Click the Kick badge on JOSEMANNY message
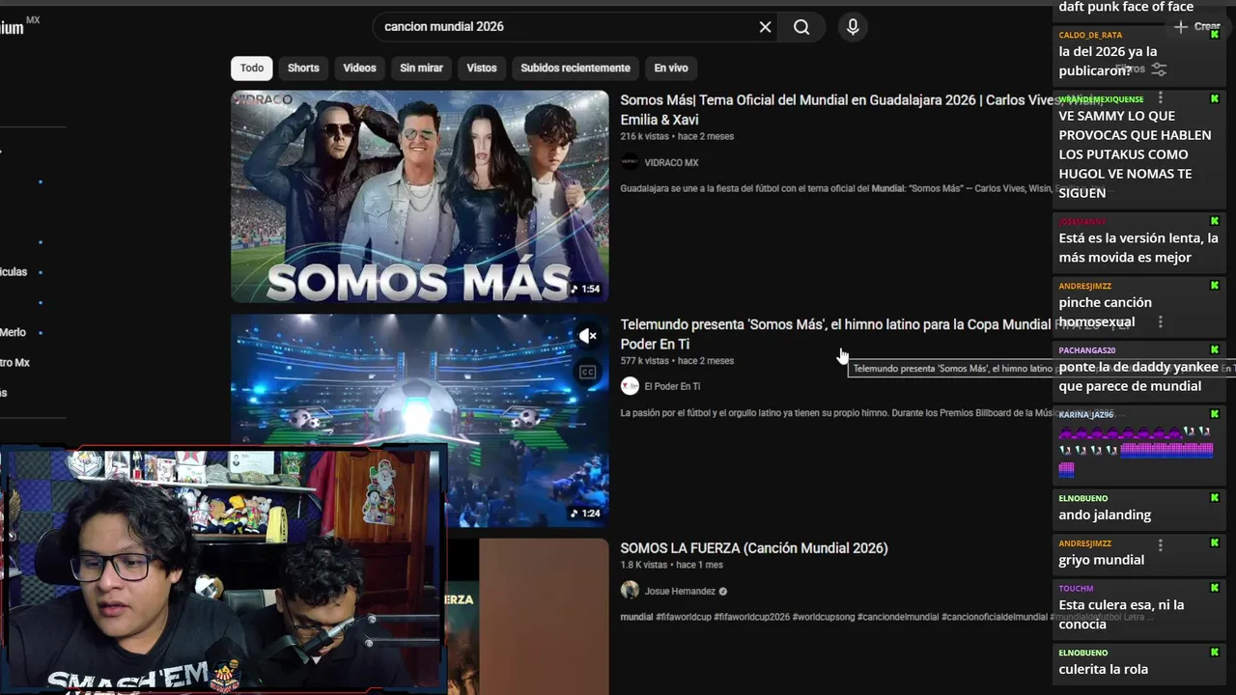Image resolution: width=1236 pixels, height=695 pixels. coord(1215,221)
